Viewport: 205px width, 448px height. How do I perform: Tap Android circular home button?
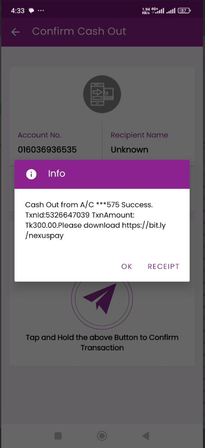tap(102, 436)
